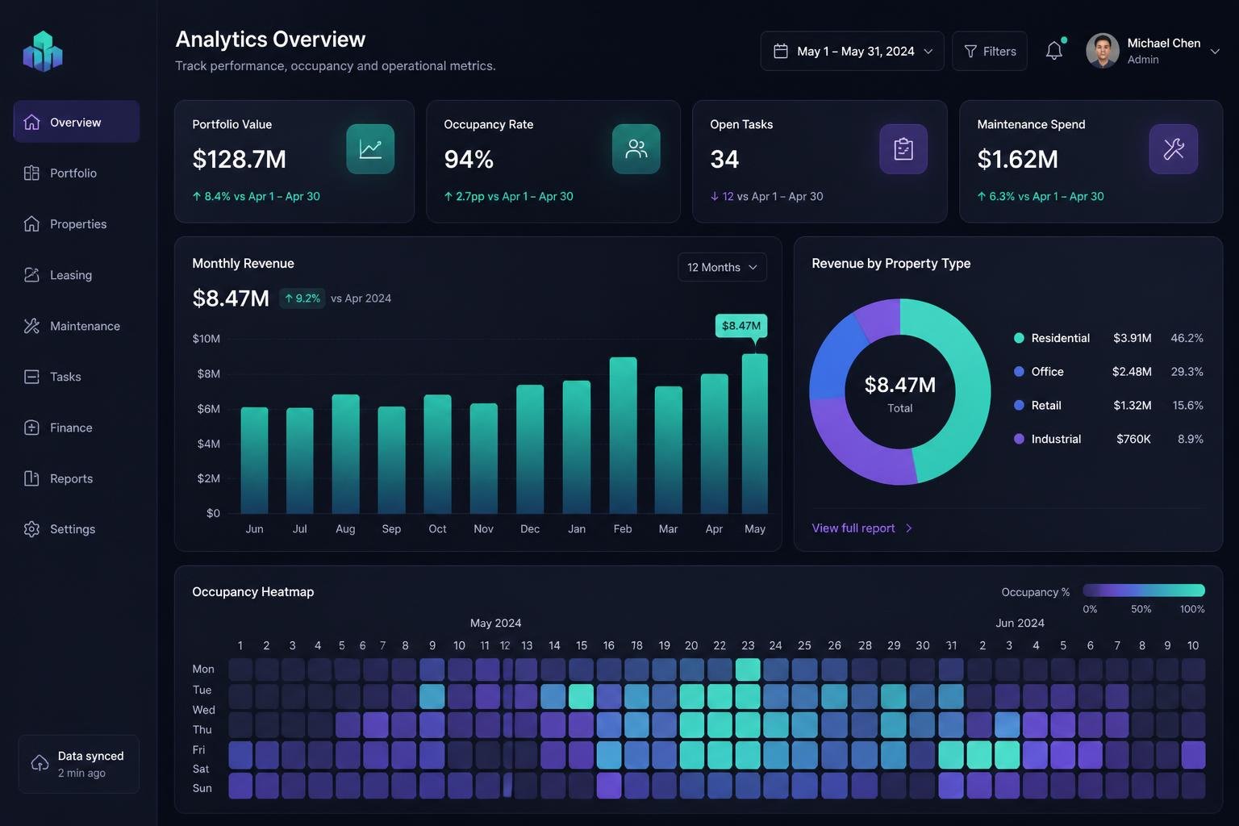Image resolution: width=1239 pixels, height=826 pixels.
Task: Click the May 2024 heatmap label
Action: (x=495, y=623)
